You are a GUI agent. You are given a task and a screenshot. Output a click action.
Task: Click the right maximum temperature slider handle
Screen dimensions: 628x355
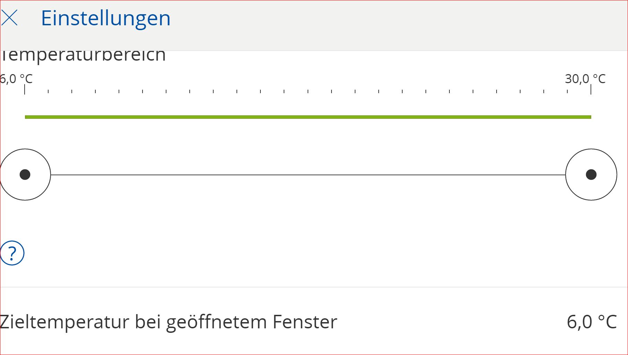pyautogui.click(x=591, y=175)
